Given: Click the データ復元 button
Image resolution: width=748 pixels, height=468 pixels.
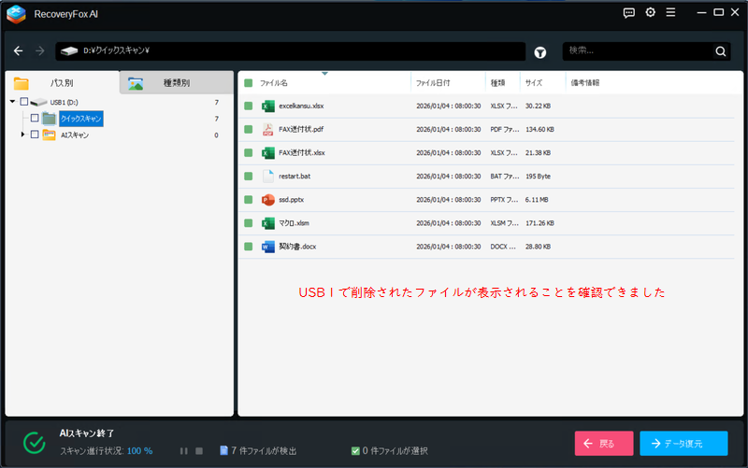Looking at the screenshot, I should tap(683, 443).
